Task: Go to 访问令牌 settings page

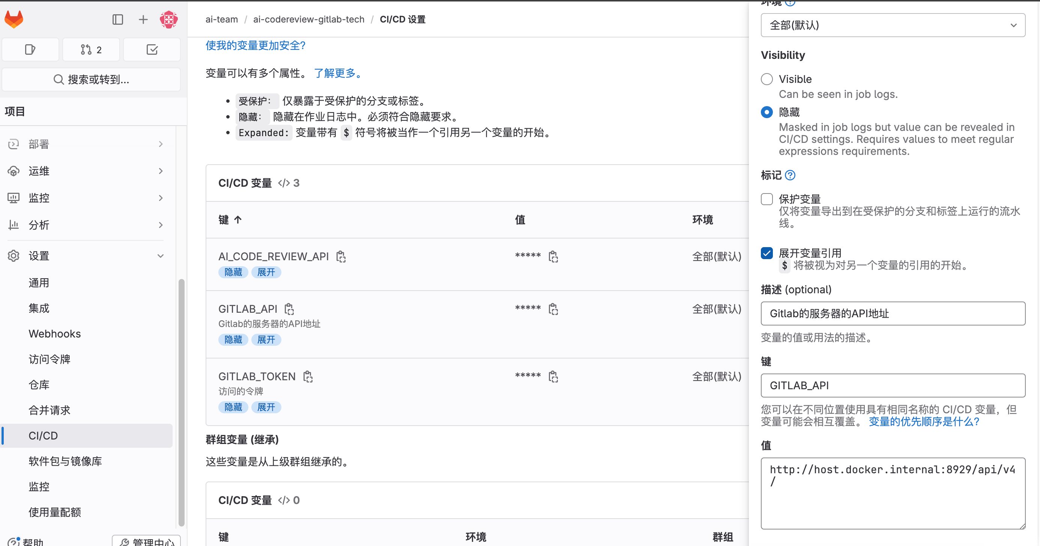Action: tap(49, 359)
